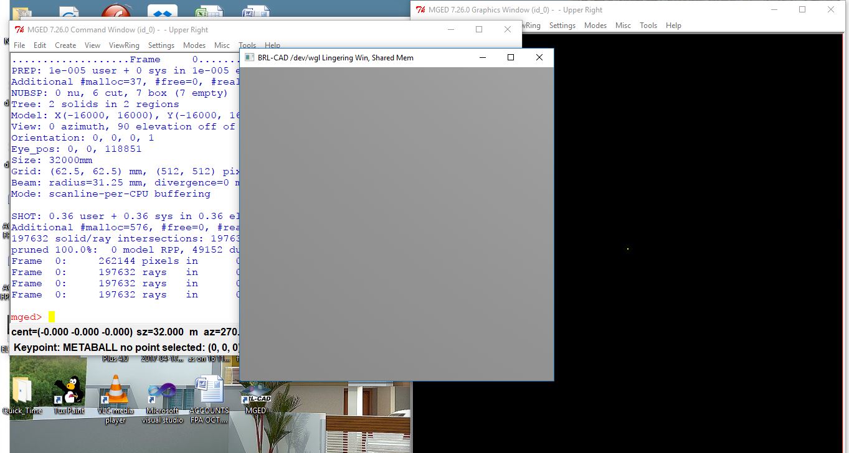Click the Tk icon of Graphics Window title
The width and height of the screenshot is (849, 453).
420,9
